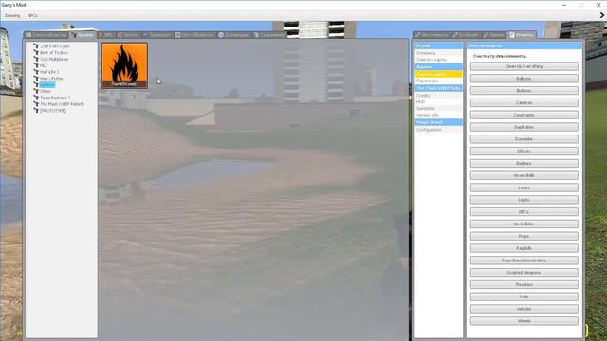
Task: Click the NPCs cleanup button
Action: pyautogui.click(x=524, y=212)
